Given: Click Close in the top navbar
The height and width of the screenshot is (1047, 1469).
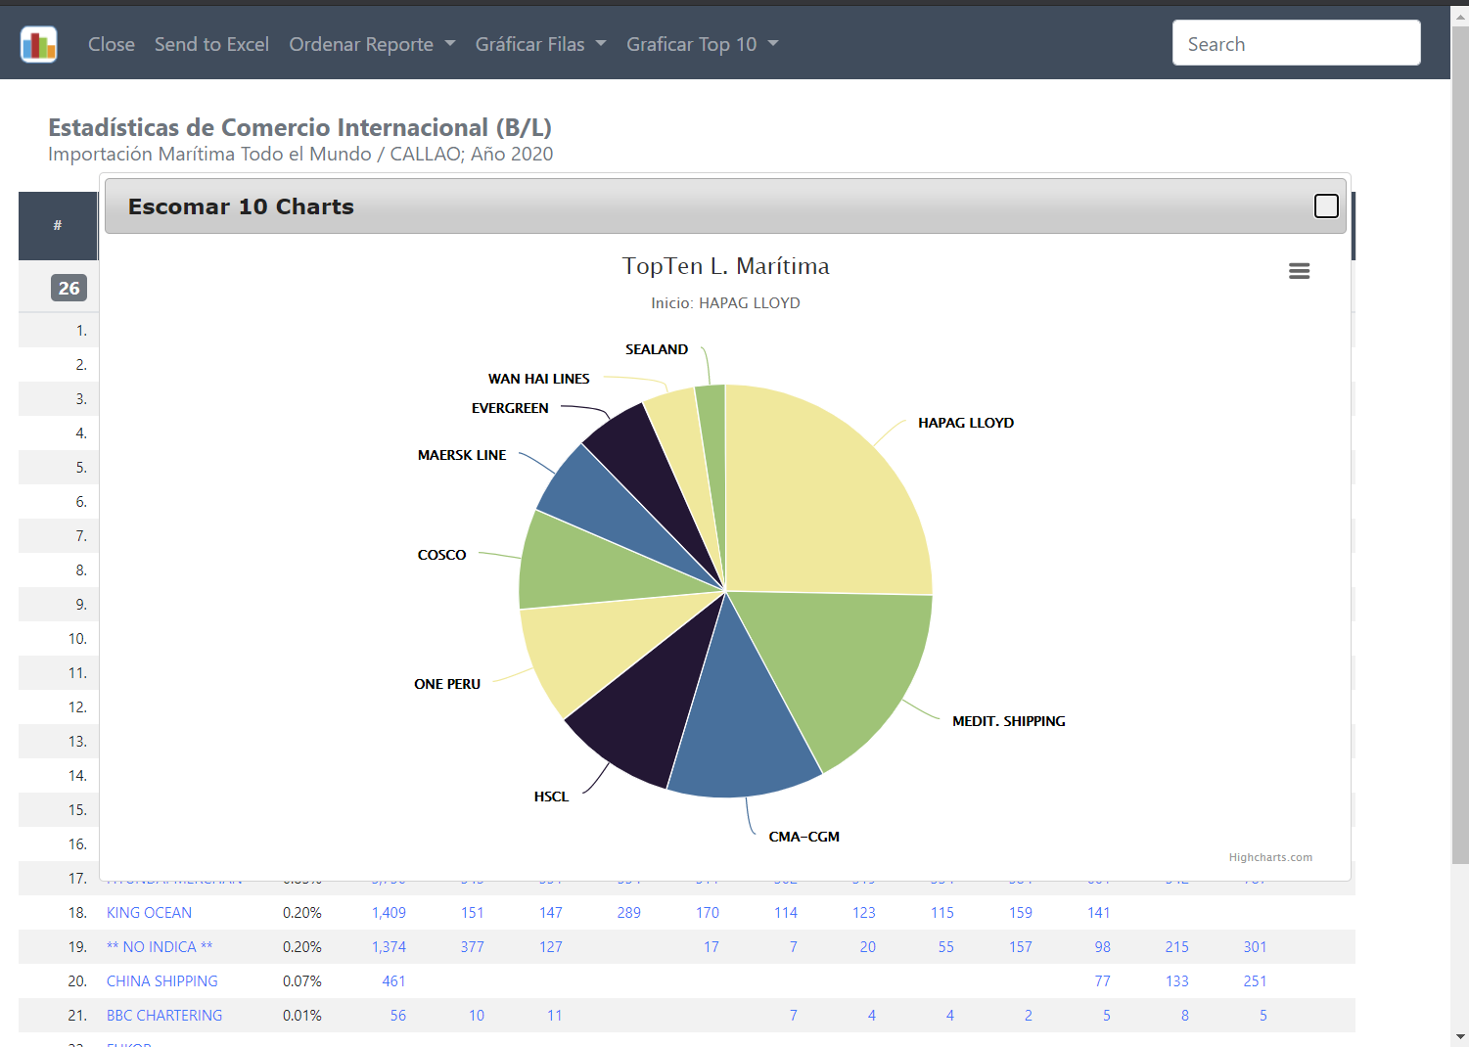Looking at the screenshot, I should click(x=112, y=44).
